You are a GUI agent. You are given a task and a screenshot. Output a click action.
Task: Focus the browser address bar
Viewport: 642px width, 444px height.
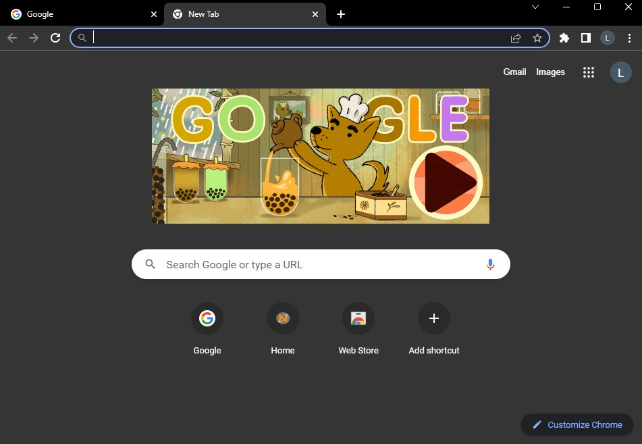310,38
